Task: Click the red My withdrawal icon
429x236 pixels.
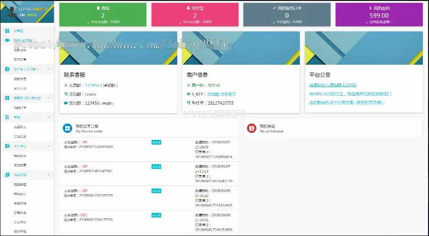Action: point(252,128)
